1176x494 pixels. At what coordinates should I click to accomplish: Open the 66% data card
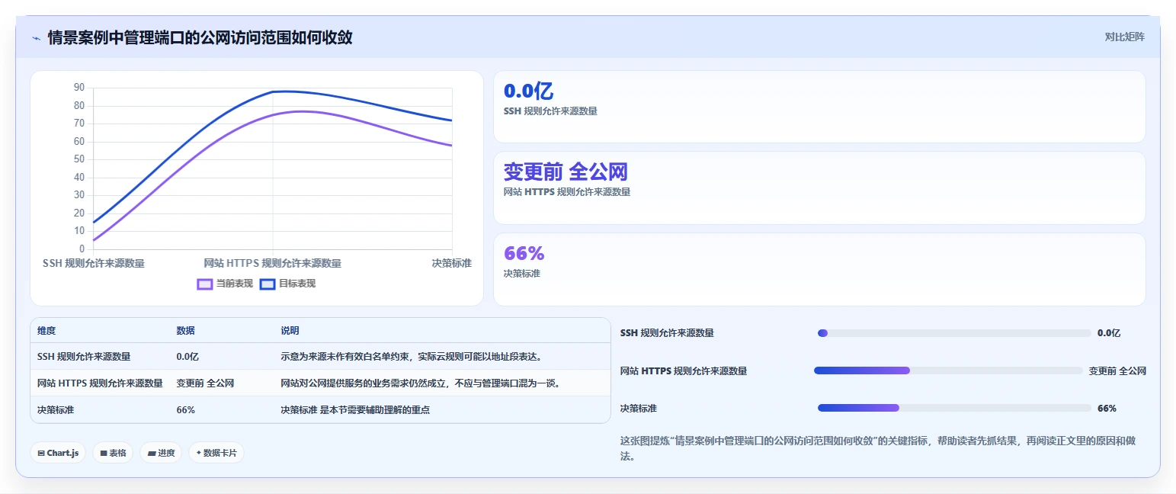pos(819,269)
